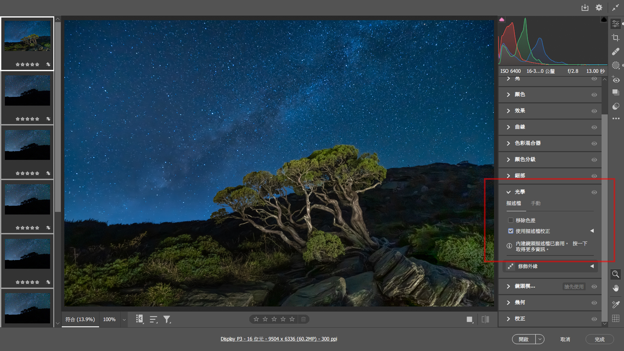Select the Hand pan tool
Image resolution: width=624 pixels, height=351 pixels.
[616, 288]
